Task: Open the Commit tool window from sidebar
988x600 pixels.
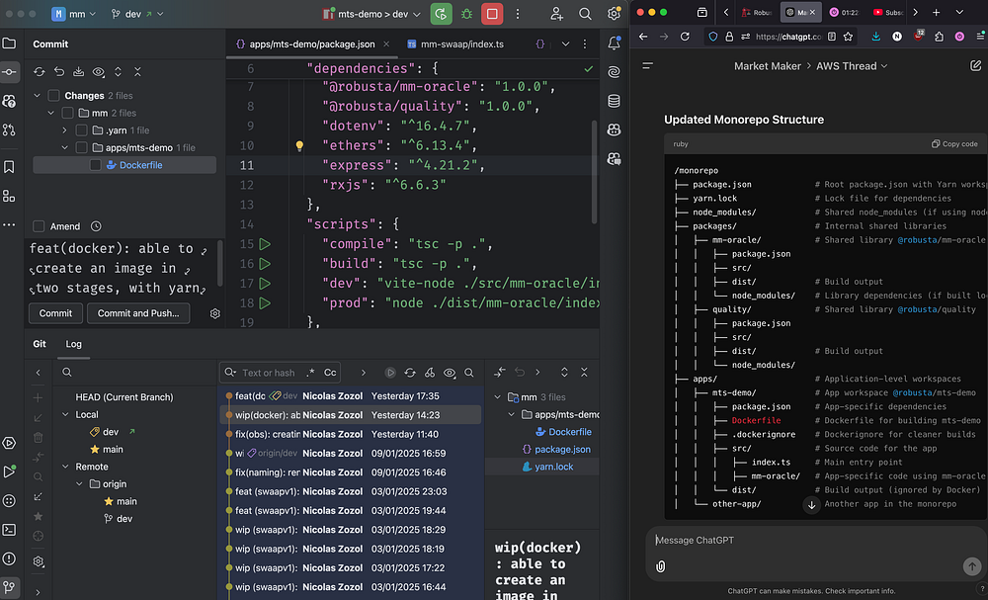Action: click(10, 72)
